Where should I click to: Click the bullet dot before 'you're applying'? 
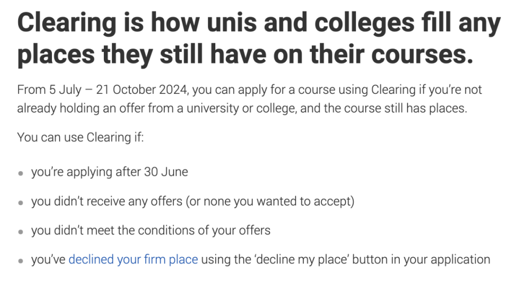coord(21,173)
